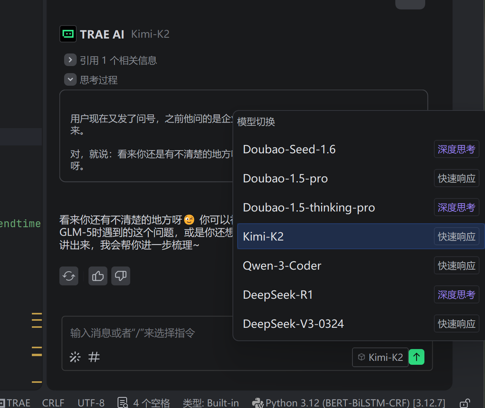Click the sparkle prompt optimize icon
The width and height of the screenshot is (485, 408).
coord(75,357)
